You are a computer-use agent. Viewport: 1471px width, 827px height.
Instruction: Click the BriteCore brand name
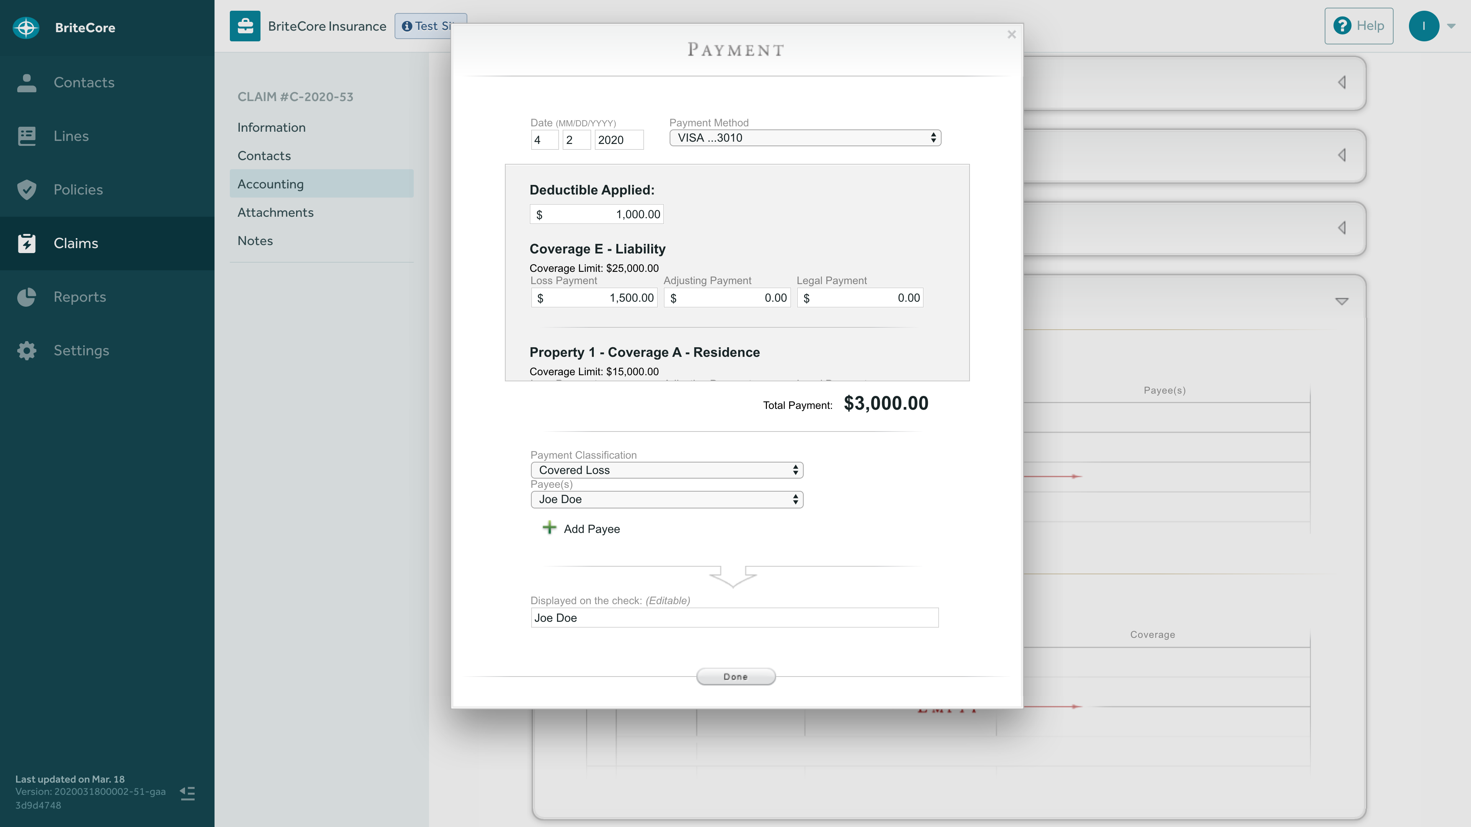[x=85, y=28]
